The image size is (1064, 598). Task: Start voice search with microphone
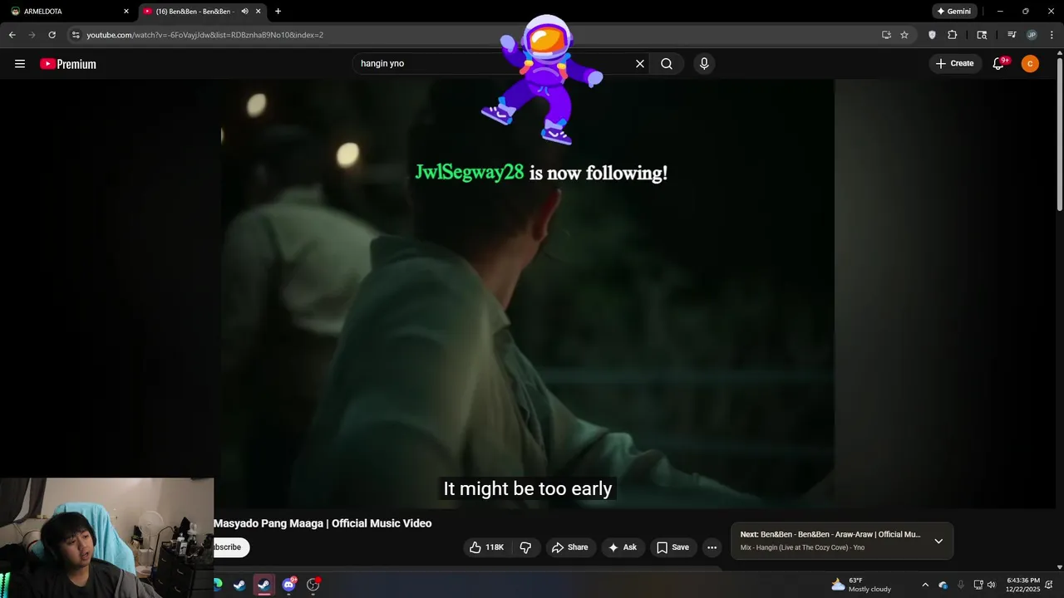pos(704,64)
